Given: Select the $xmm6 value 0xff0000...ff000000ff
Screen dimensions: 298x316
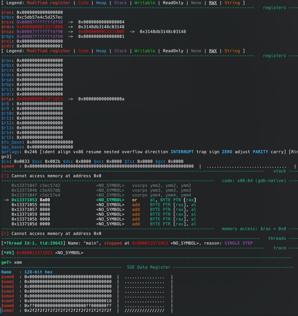Looking at the screenshot, I should (x=68, y=306).
